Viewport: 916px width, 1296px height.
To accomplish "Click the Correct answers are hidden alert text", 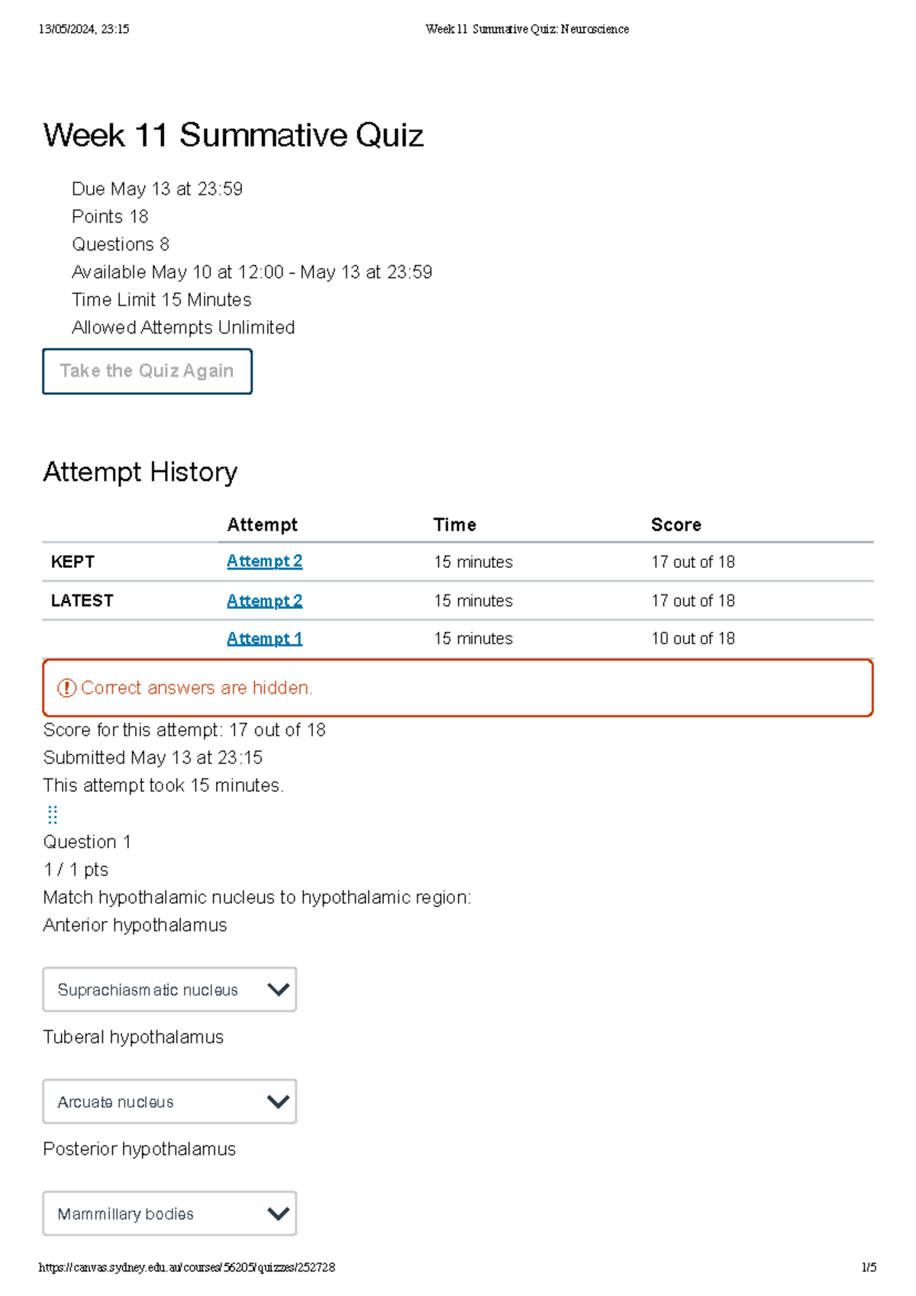I will (x=197, y=688).
